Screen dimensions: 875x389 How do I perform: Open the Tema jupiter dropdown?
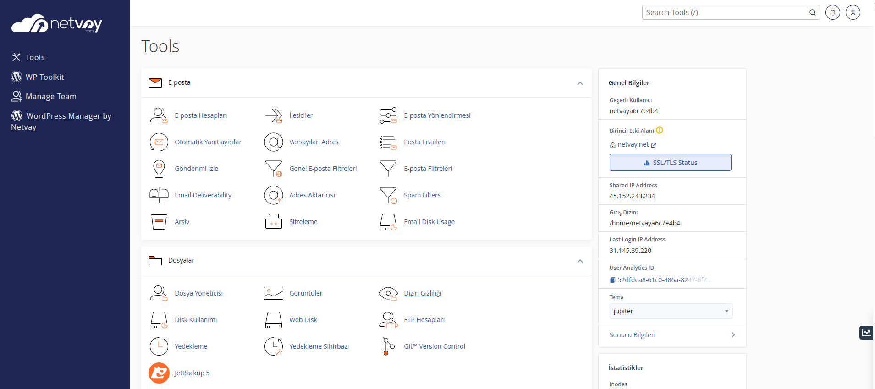tap(671, 311)
